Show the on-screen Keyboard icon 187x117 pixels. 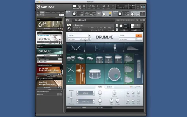pyautogui.click(x=94, y=7)
